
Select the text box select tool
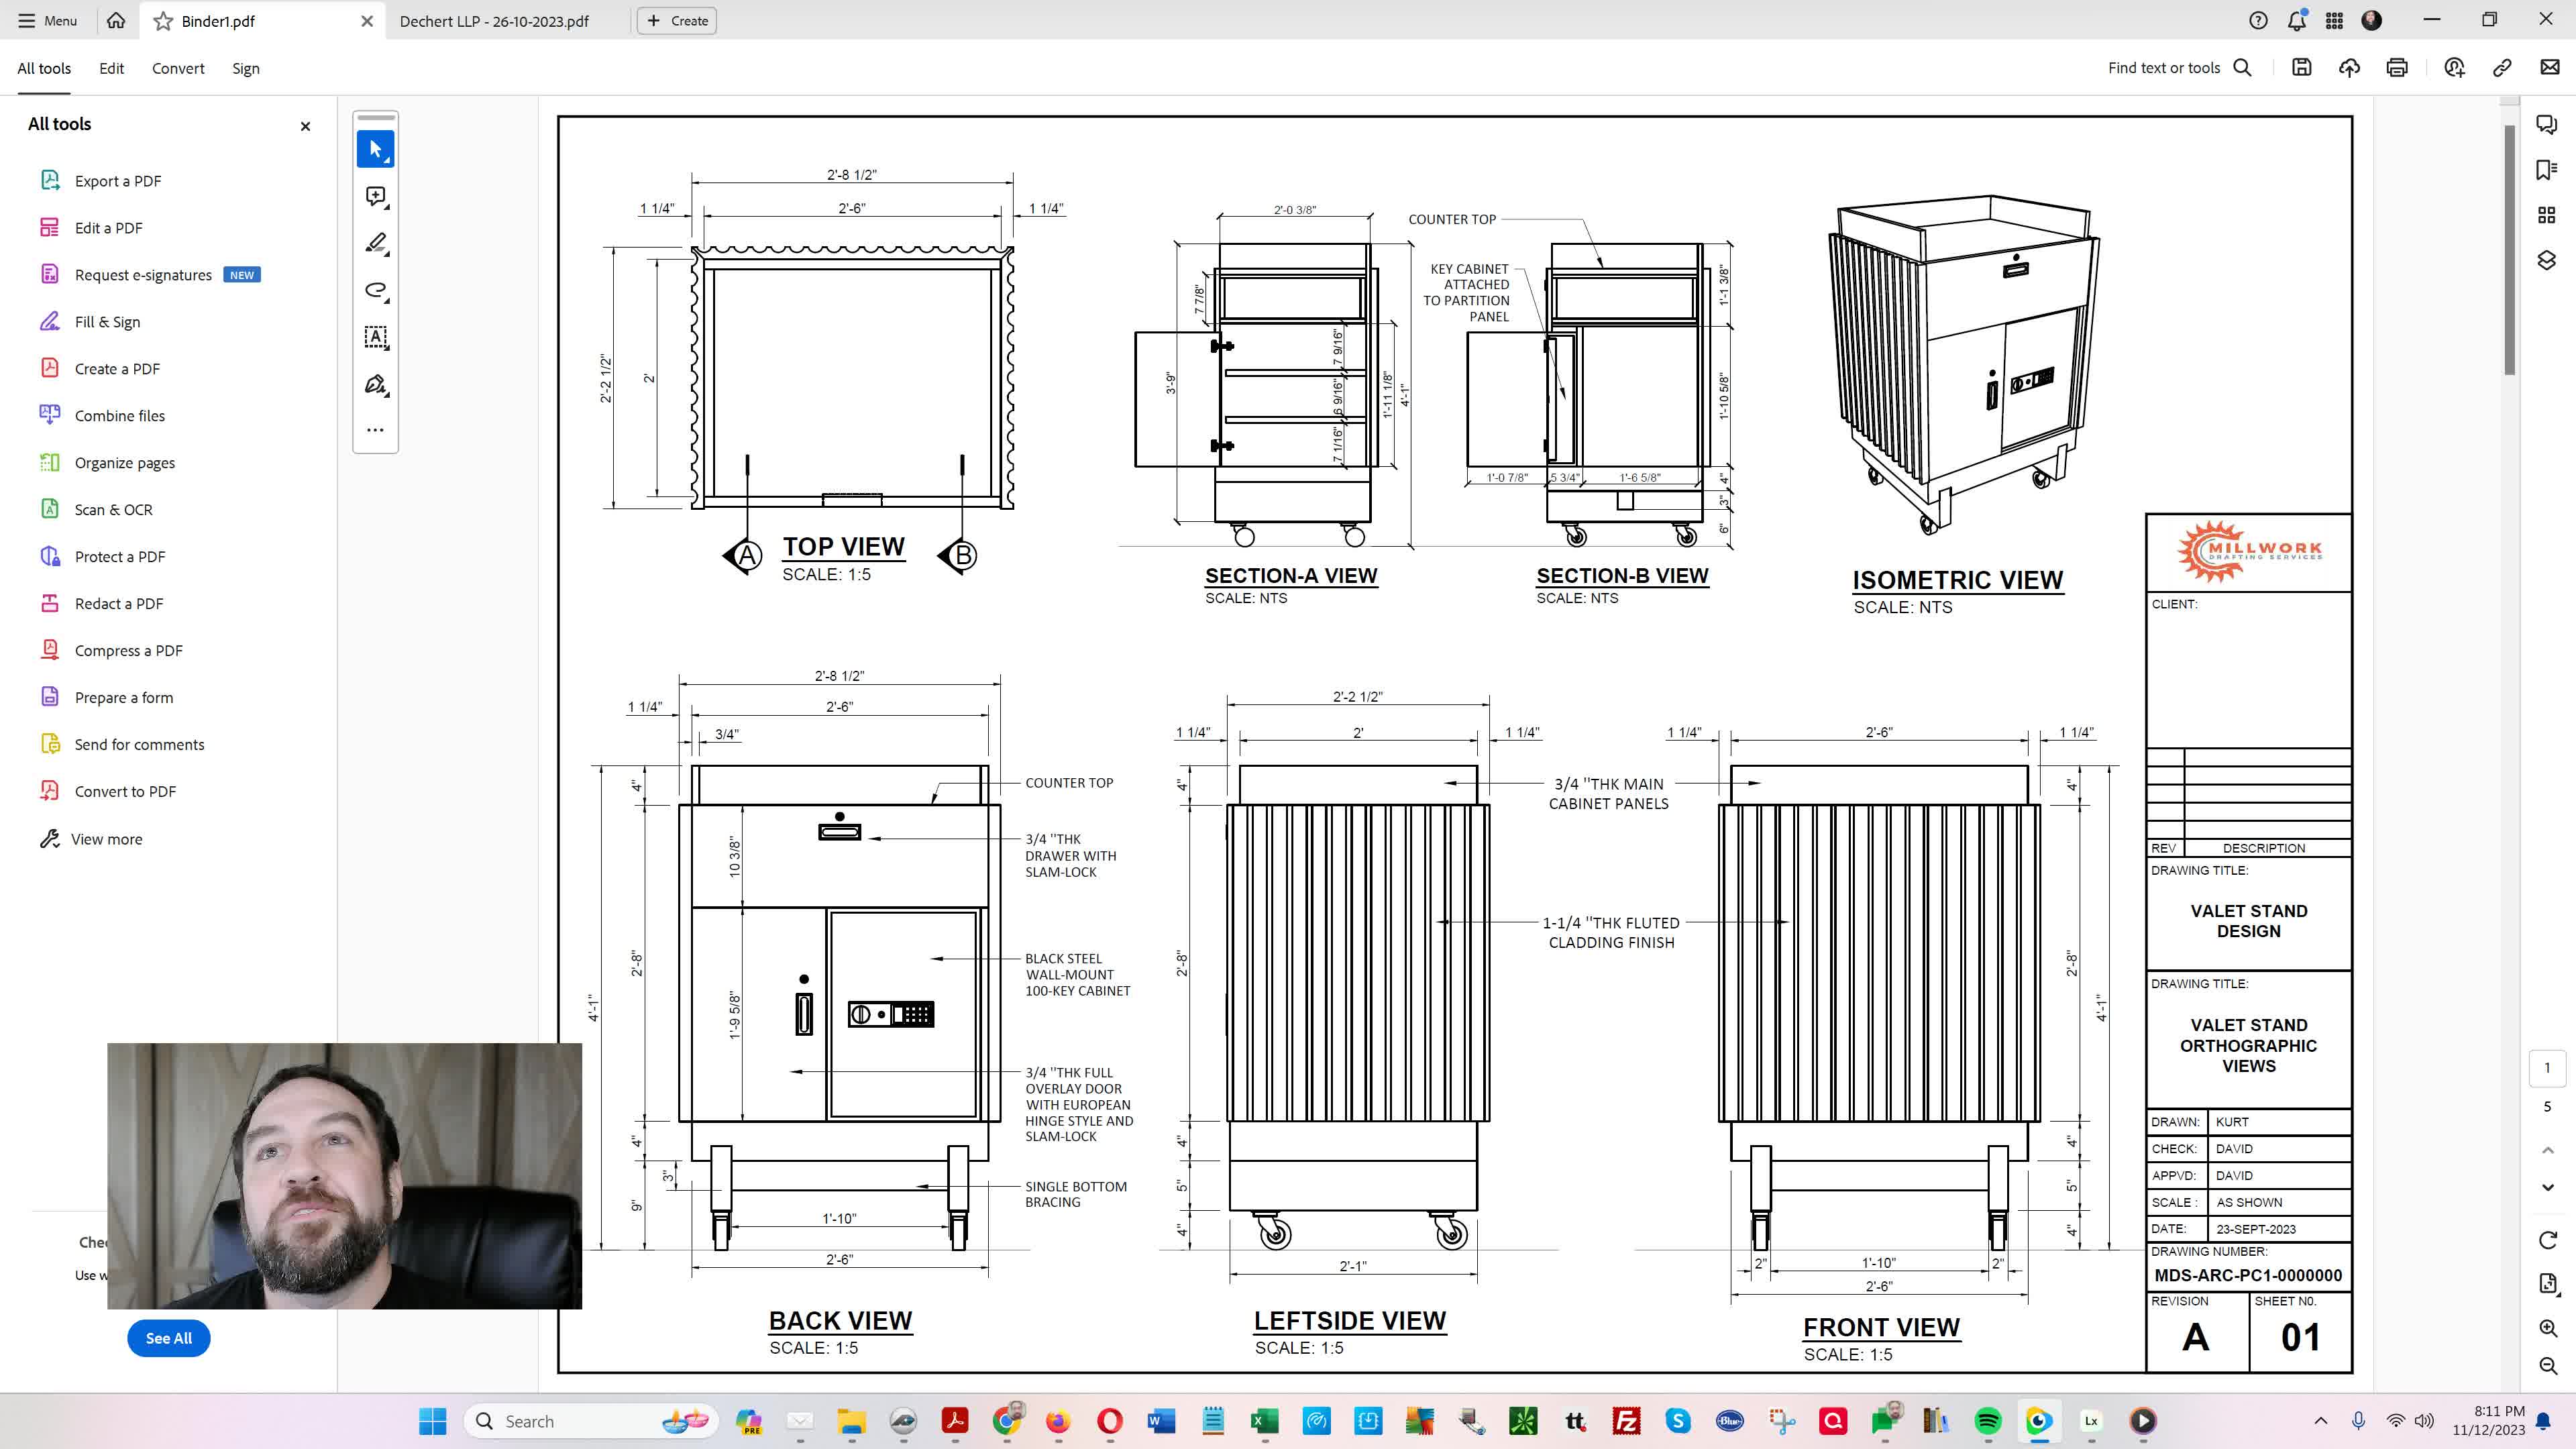pyautogui.click(x=375, y=337)
